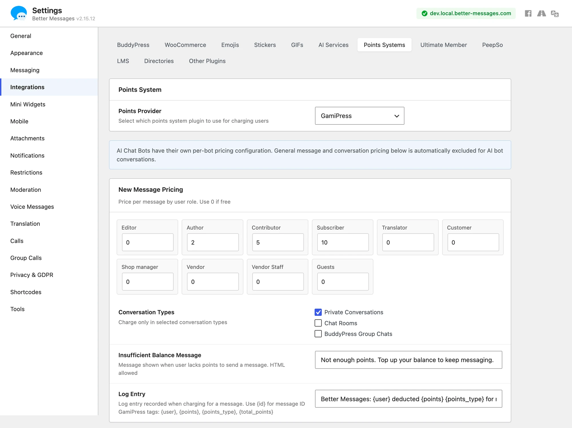Open General settings in sidebar
Viewport: 572px width, 428px height.
pos(49,36)
